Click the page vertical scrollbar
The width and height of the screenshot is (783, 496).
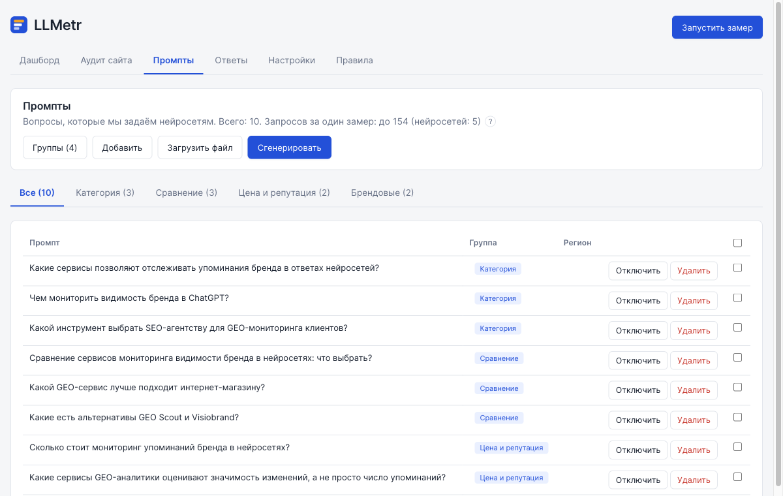778,245
